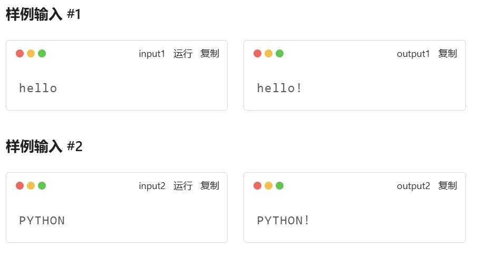The width and height of the screenshot is (477, 257).
Task: Select the input1 label
Action: pyautogui.click(x=152, y=54)
